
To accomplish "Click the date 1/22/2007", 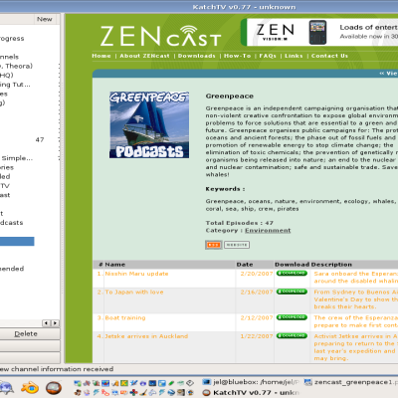I will pyautogui.click(x=257, y=336).
